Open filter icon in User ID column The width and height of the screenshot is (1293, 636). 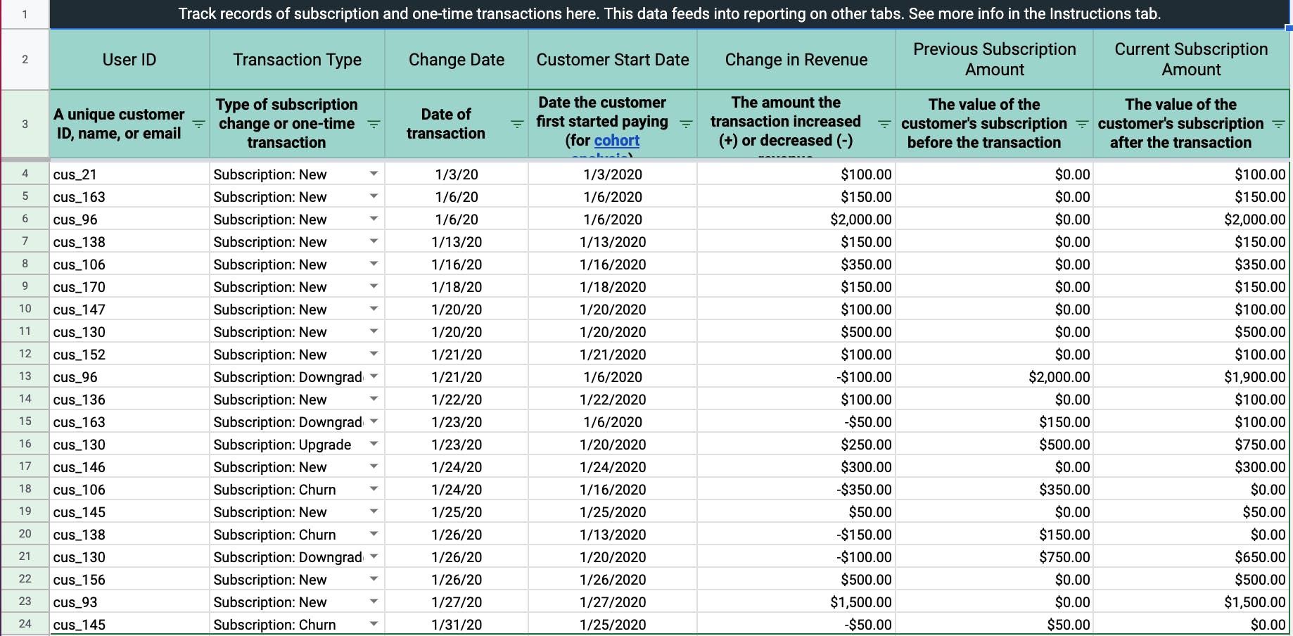pyautogui.click(x=199, y=125)
